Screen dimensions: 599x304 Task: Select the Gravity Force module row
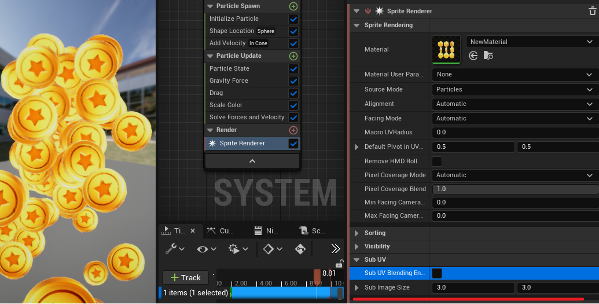pos(252,81)
